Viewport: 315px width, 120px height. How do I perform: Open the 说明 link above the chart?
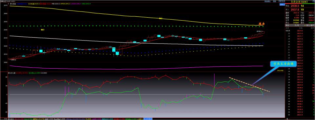(x=274, y=1)
